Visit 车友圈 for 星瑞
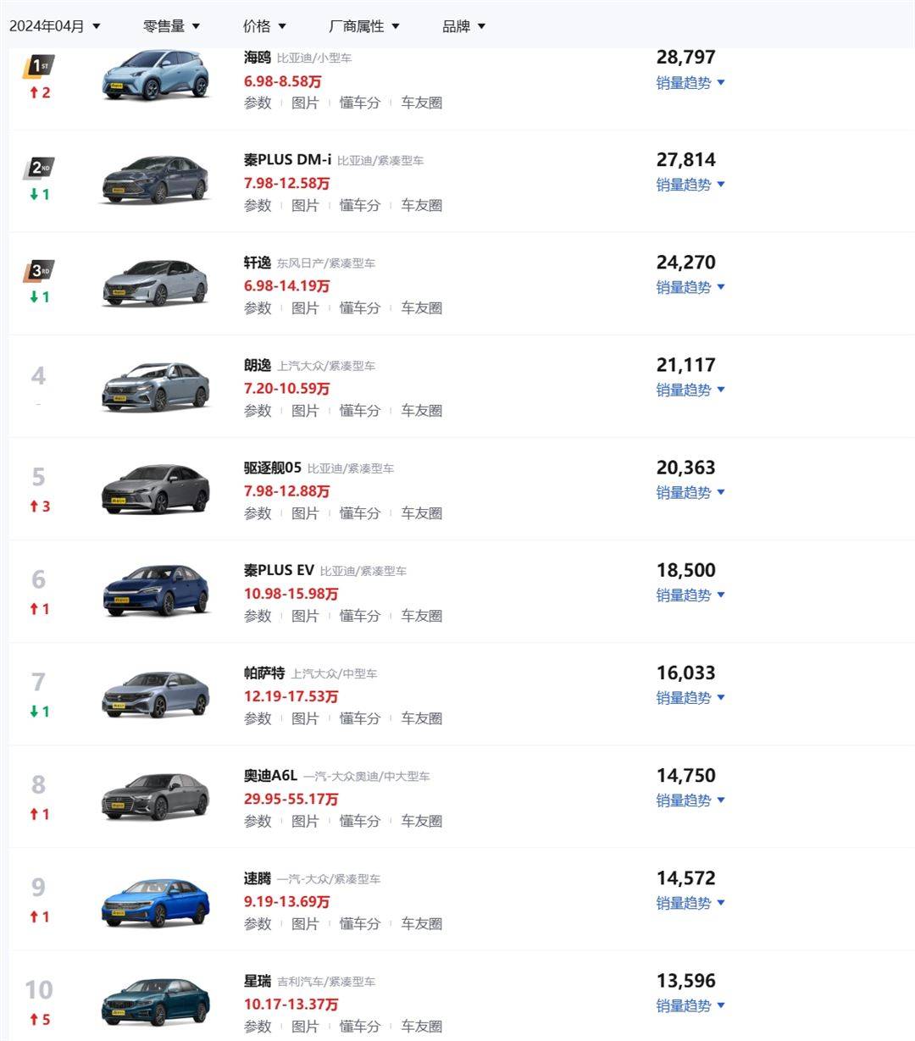The width and height of the screenshot is (915, 1041). click(421, 1026)
